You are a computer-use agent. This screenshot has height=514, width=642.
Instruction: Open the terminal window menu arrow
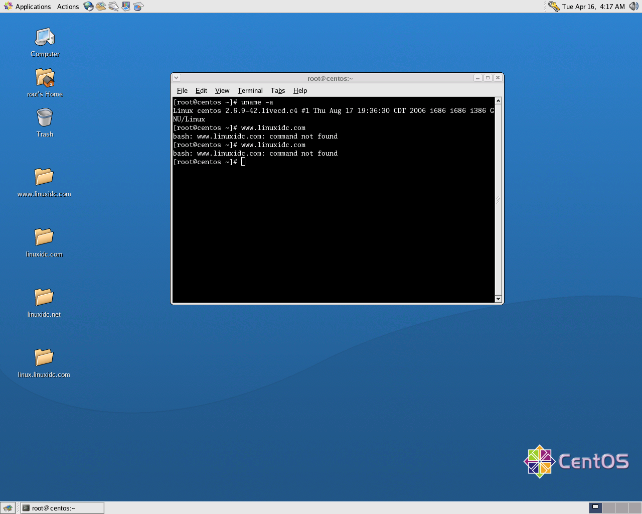coord(177,78)
